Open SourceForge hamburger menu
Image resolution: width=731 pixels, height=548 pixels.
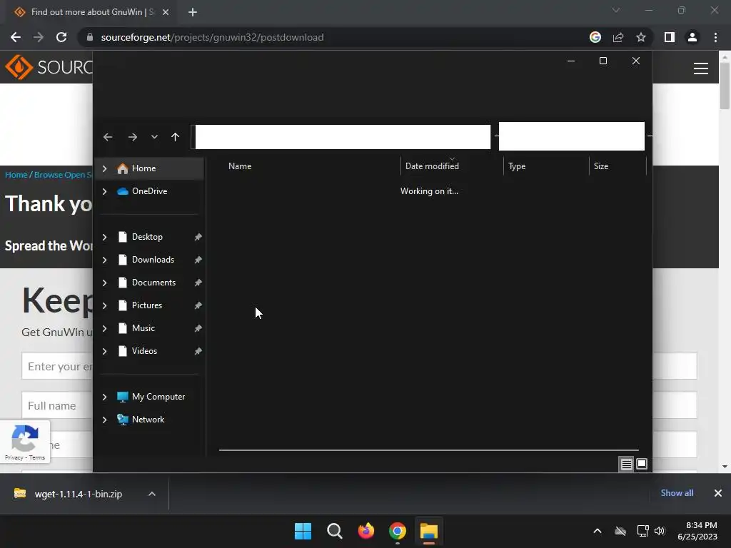tap(701, 68)
